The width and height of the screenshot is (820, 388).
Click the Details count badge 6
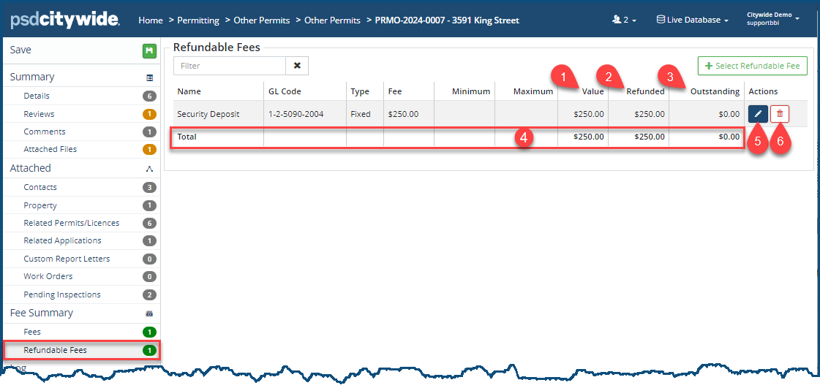(149, 96)
